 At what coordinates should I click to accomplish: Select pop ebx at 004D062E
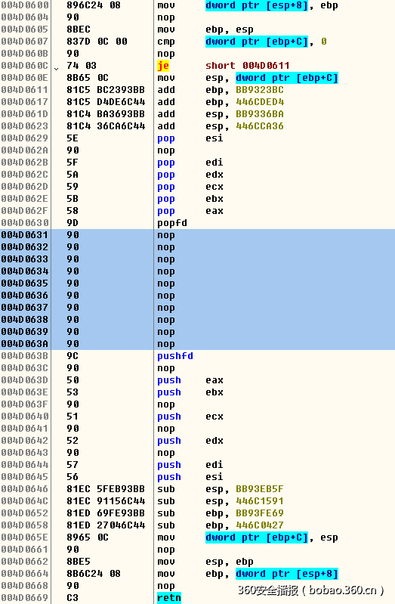[198, 199]
